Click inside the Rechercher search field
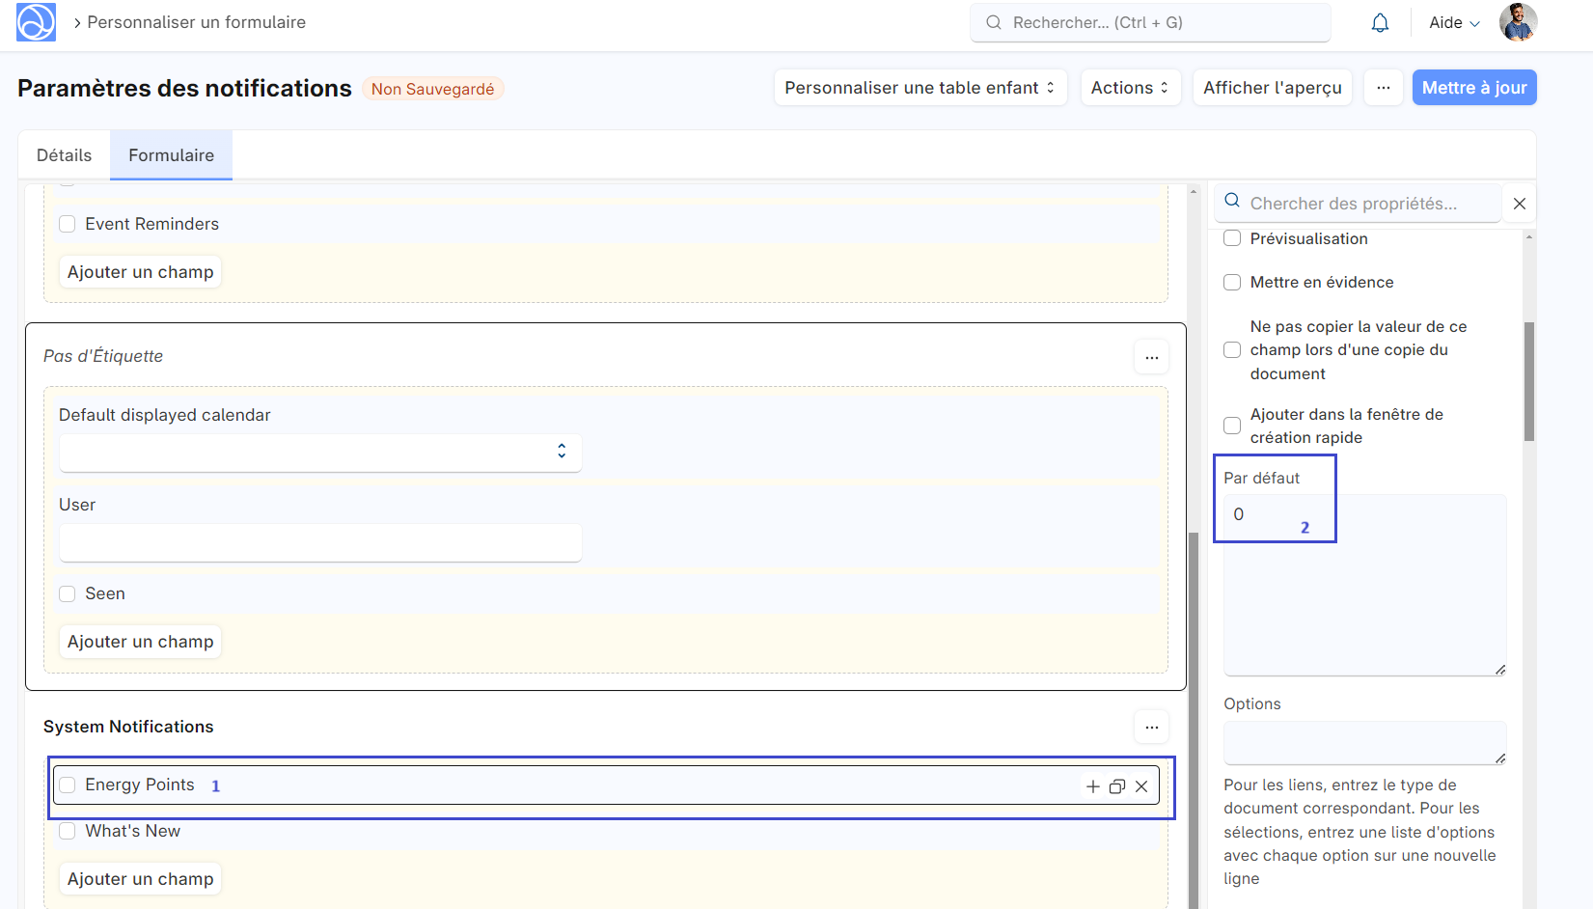The width and height of the screenshot is (1593, 909). point(1148,21)
